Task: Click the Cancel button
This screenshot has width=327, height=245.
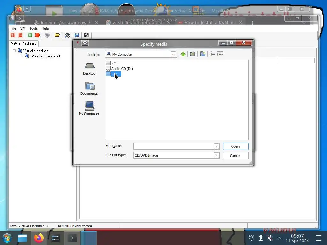Action: [236, 156]
